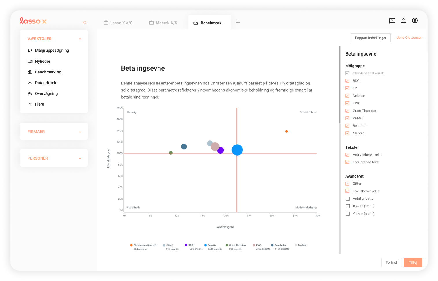Select the Målgruppesøgning search icon

[x=30, y=50]
